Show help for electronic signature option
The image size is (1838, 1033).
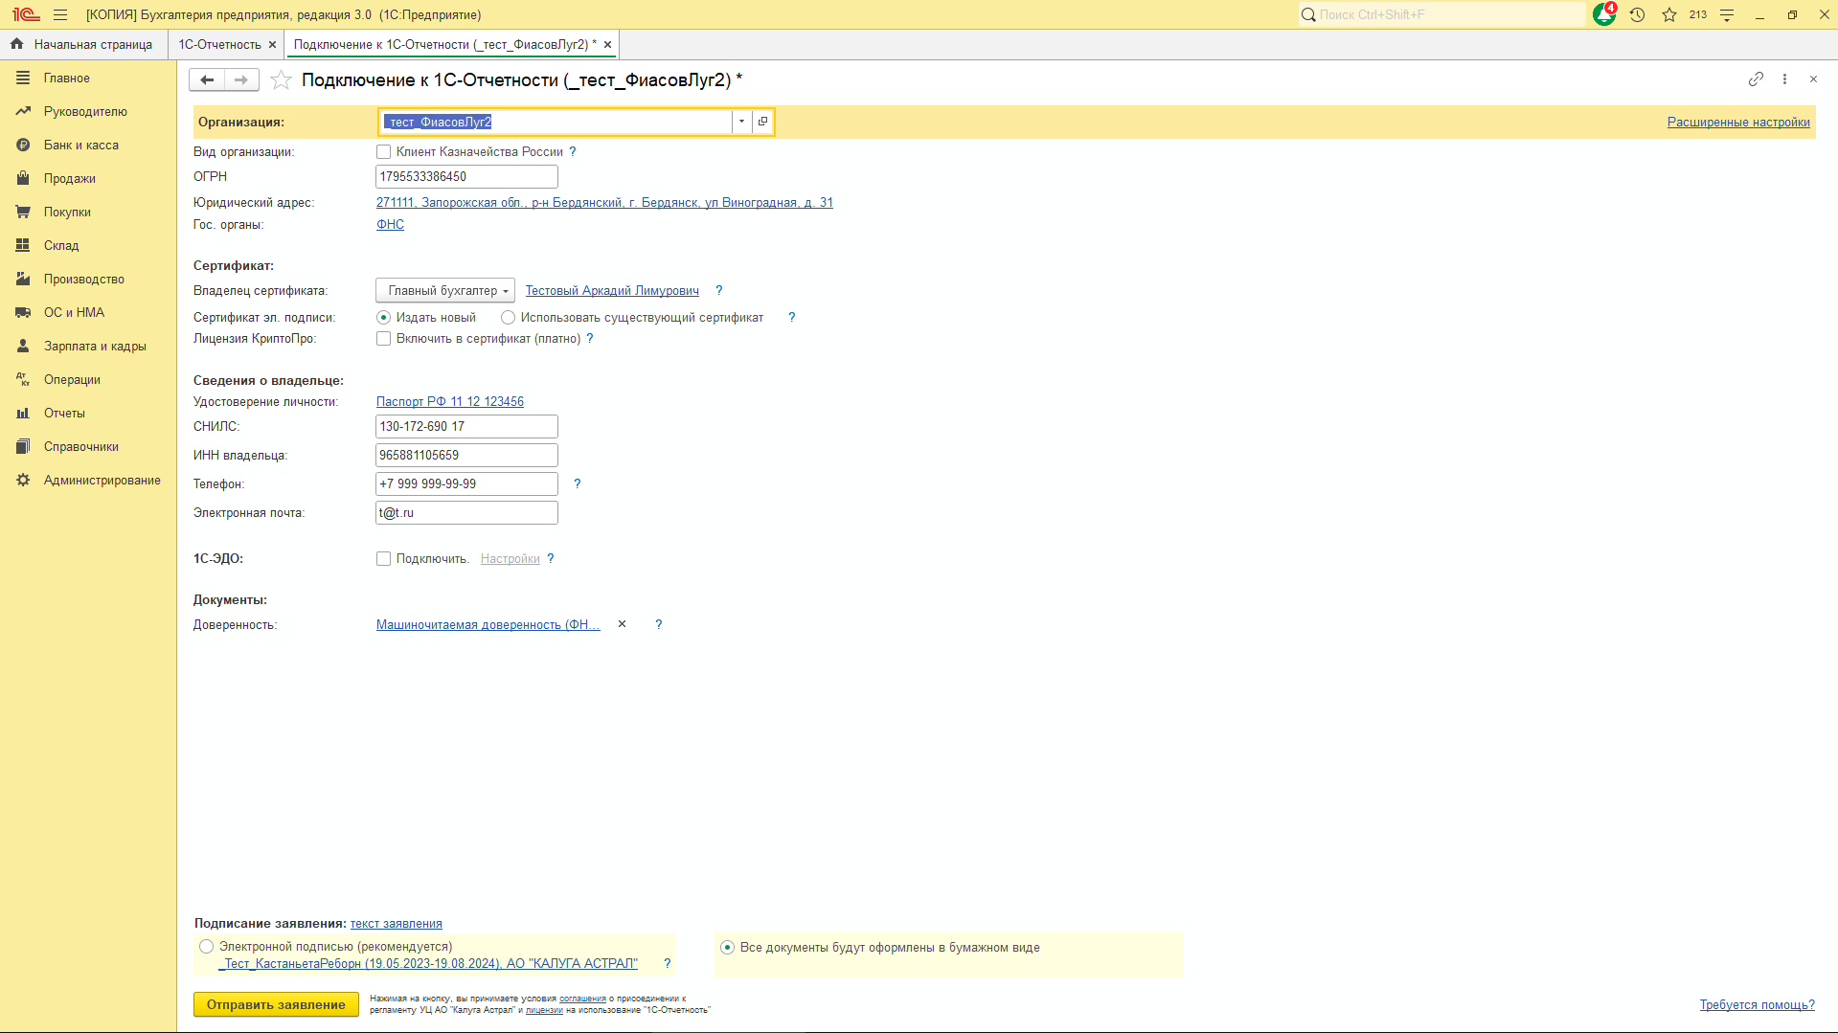tap(668, 963)
